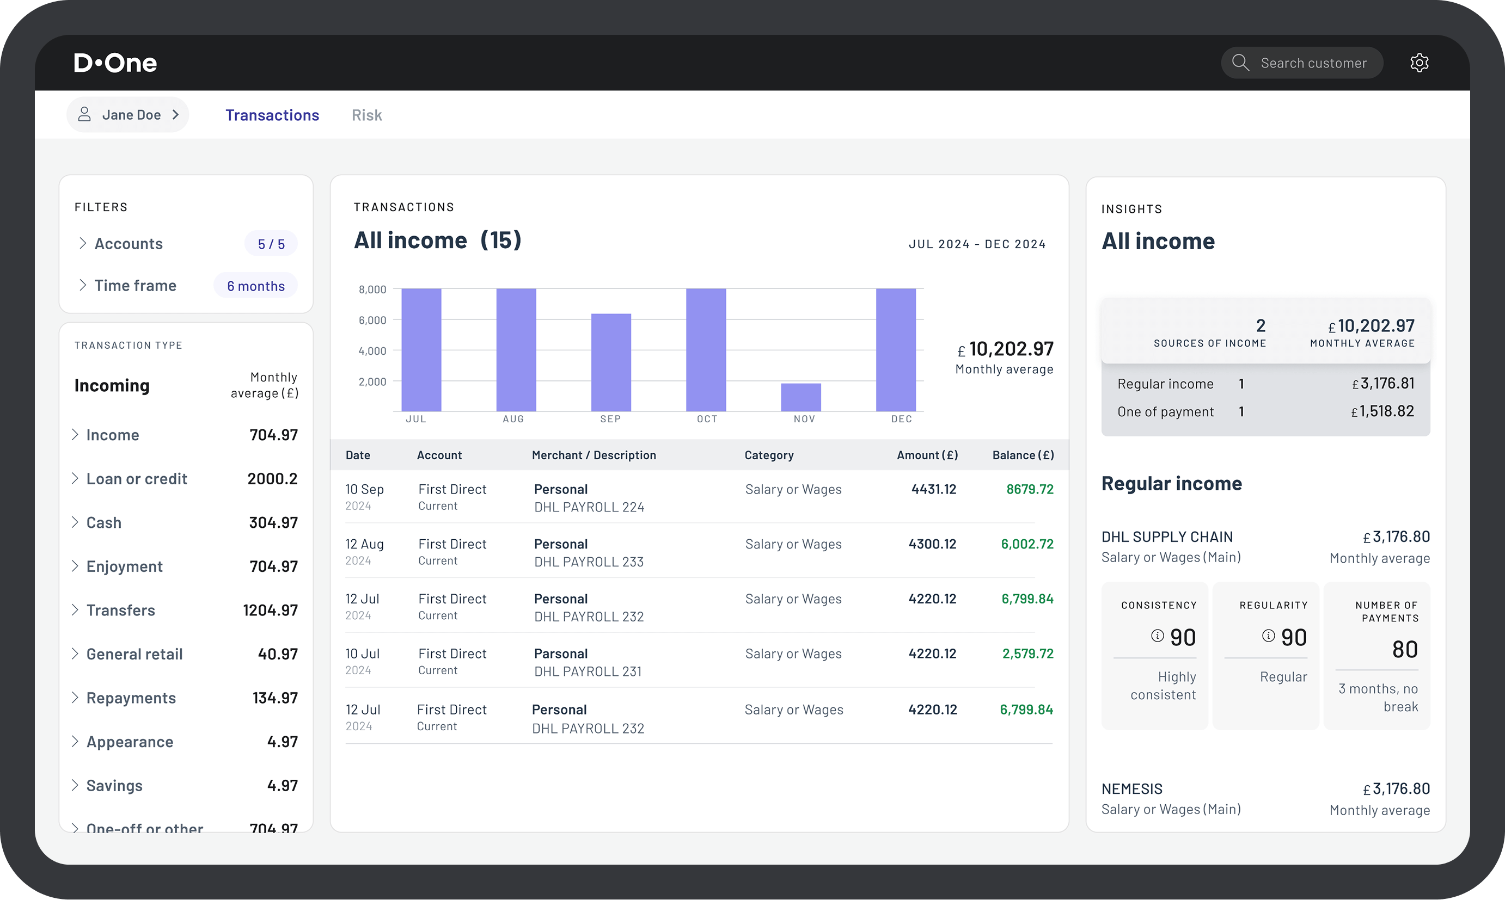This screenshot has width=1505, height=900.
Task: Click the search magnifier icon
Action: [x=1240, y=63]
